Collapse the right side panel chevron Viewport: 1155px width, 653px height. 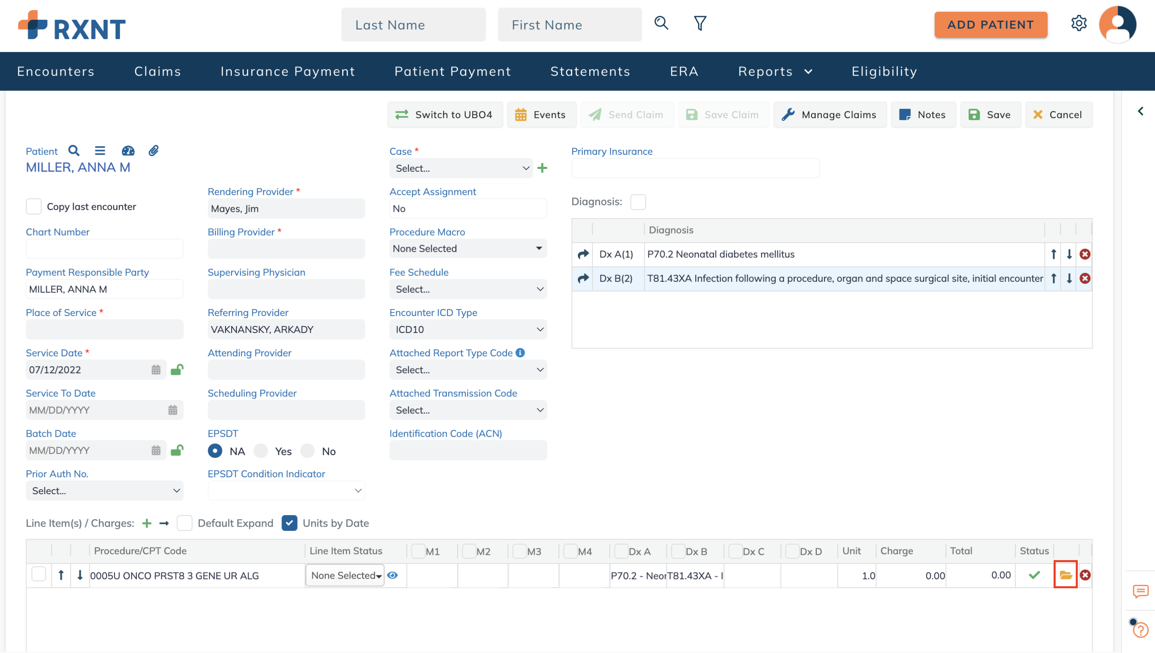coord(1140,111)
